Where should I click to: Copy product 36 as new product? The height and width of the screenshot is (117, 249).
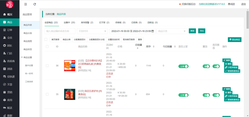[232, 71]
